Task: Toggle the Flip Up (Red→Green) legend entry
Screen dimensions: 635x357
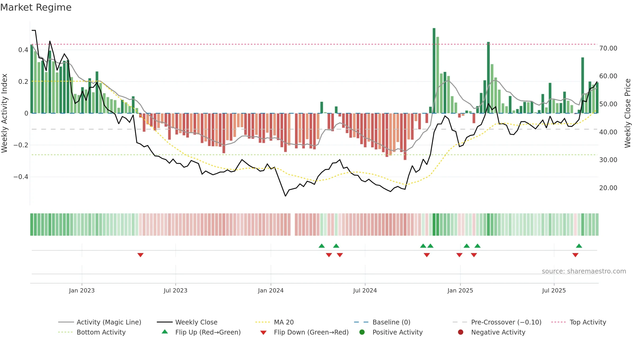Action: click(x=201, y=332)
